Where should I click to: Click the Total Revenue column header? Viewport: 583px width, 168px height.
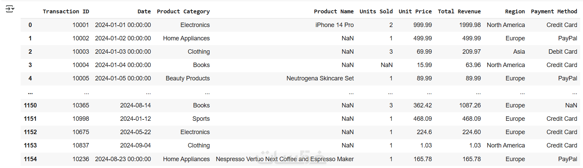point(459,12)
